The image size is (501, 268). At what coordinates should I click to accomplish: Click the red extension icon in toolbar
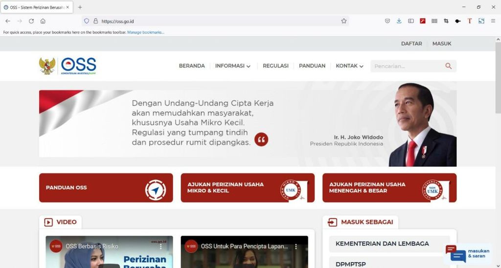pyautogui.click(x=423, y=21)
